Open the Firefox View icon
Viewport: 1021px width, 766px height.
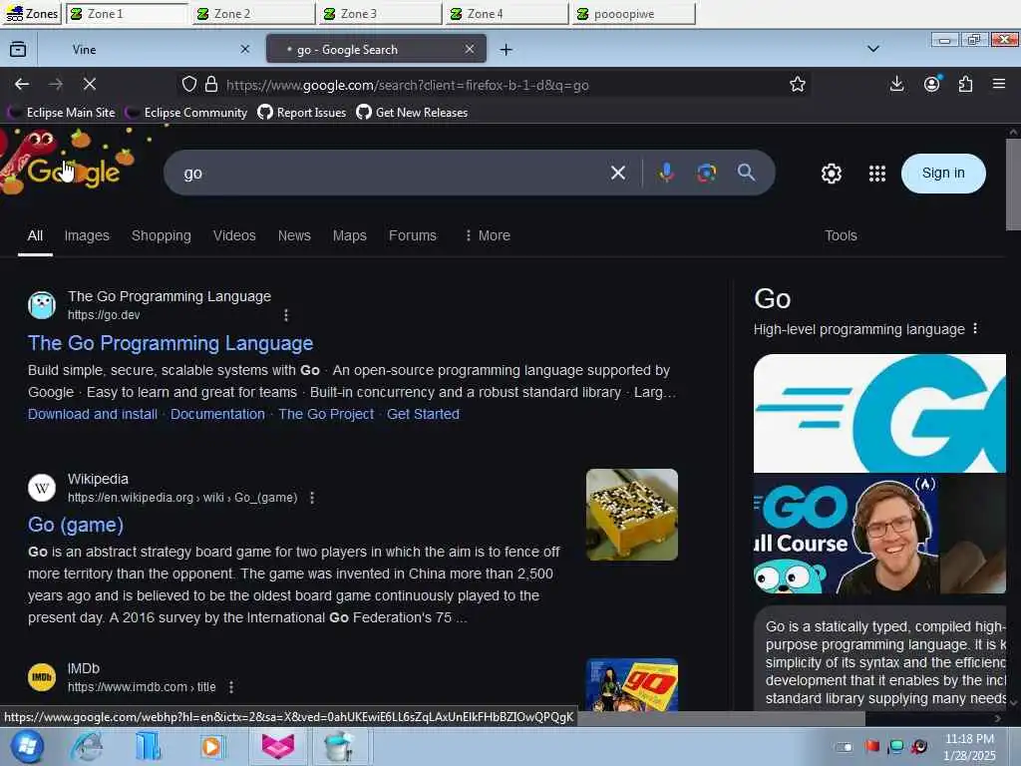point(18,50)
